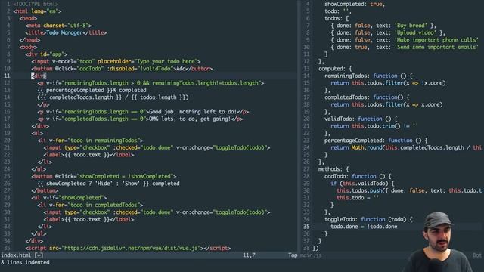Click the 'OMG lots, to do, get going!' line
Image resolution: width=484 pixels, height=272 pixels.
[x=140, y=119]
